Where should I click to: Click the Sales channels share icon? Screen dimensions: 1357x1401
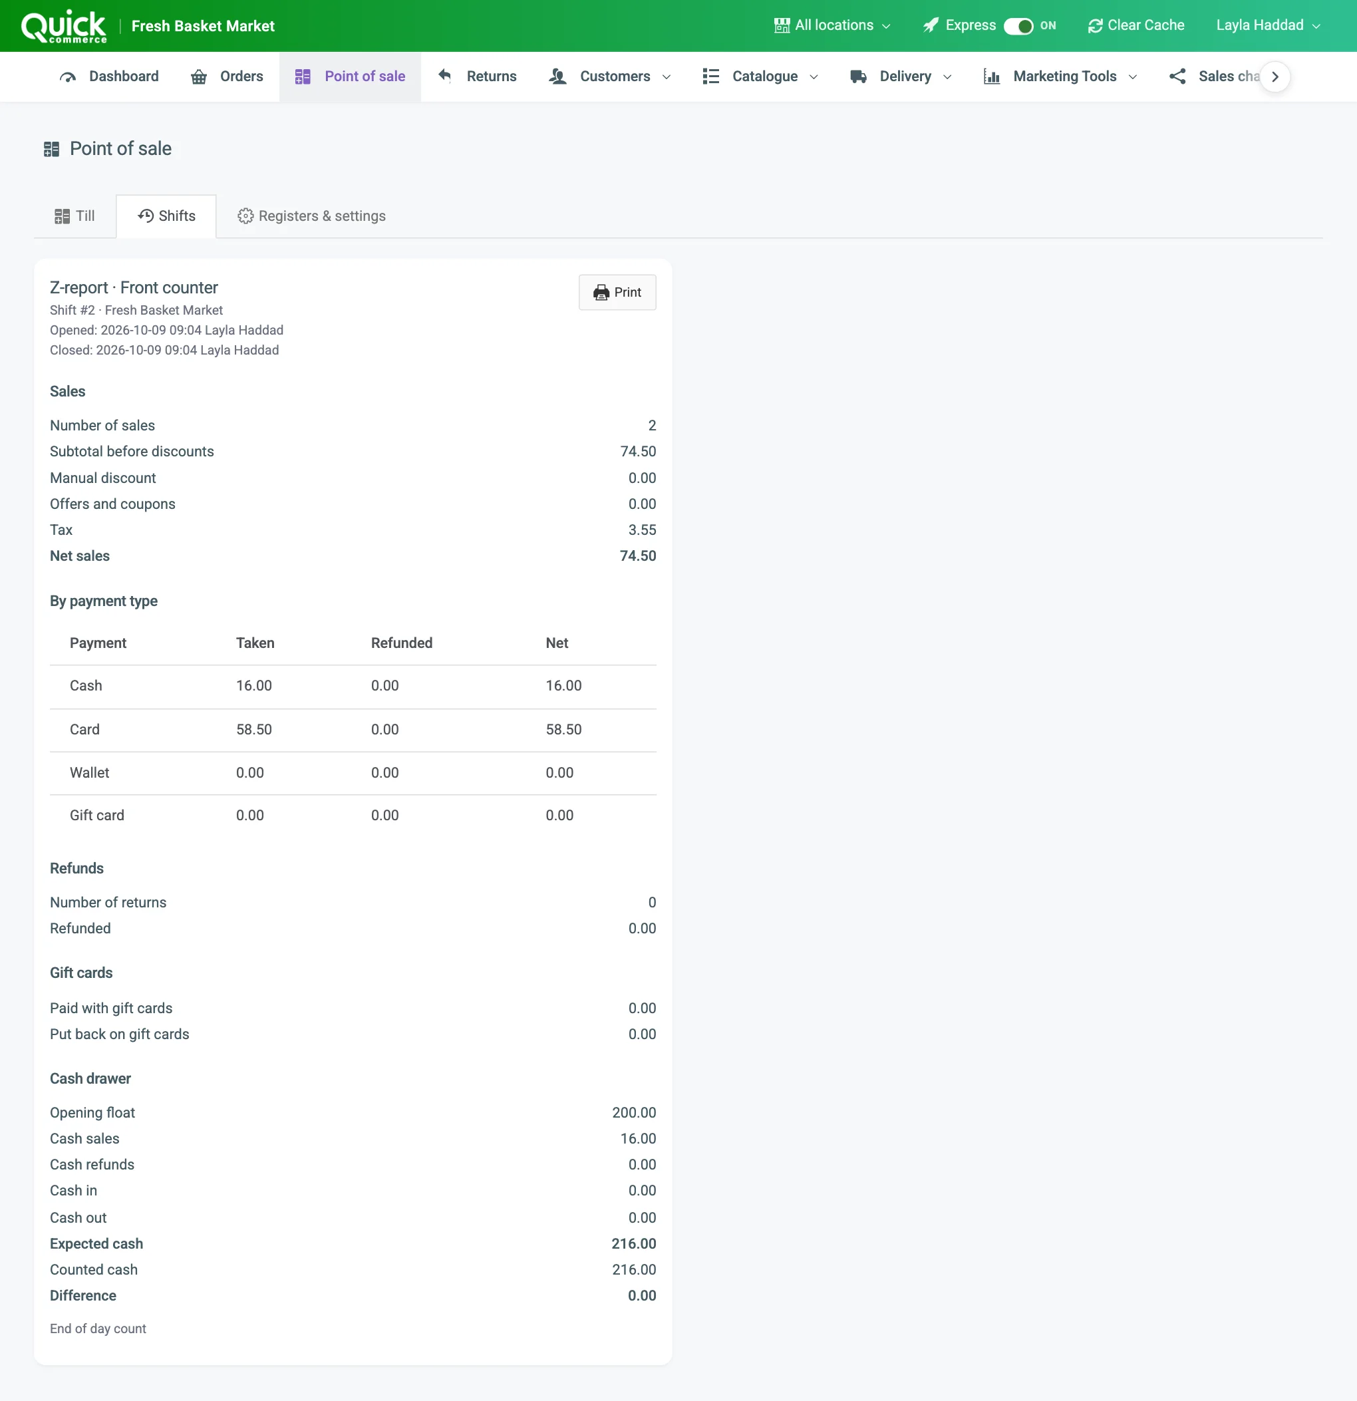click(x=1177, y=77)
